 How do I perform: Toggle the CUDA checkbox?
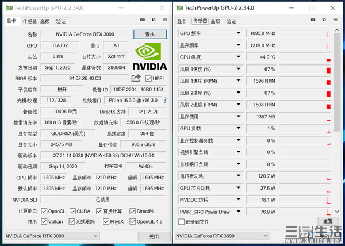(72, 212)
